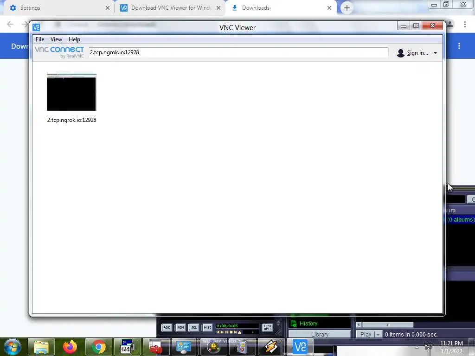
Task: Open a new Chrome tab
Action: click(347, 8)
